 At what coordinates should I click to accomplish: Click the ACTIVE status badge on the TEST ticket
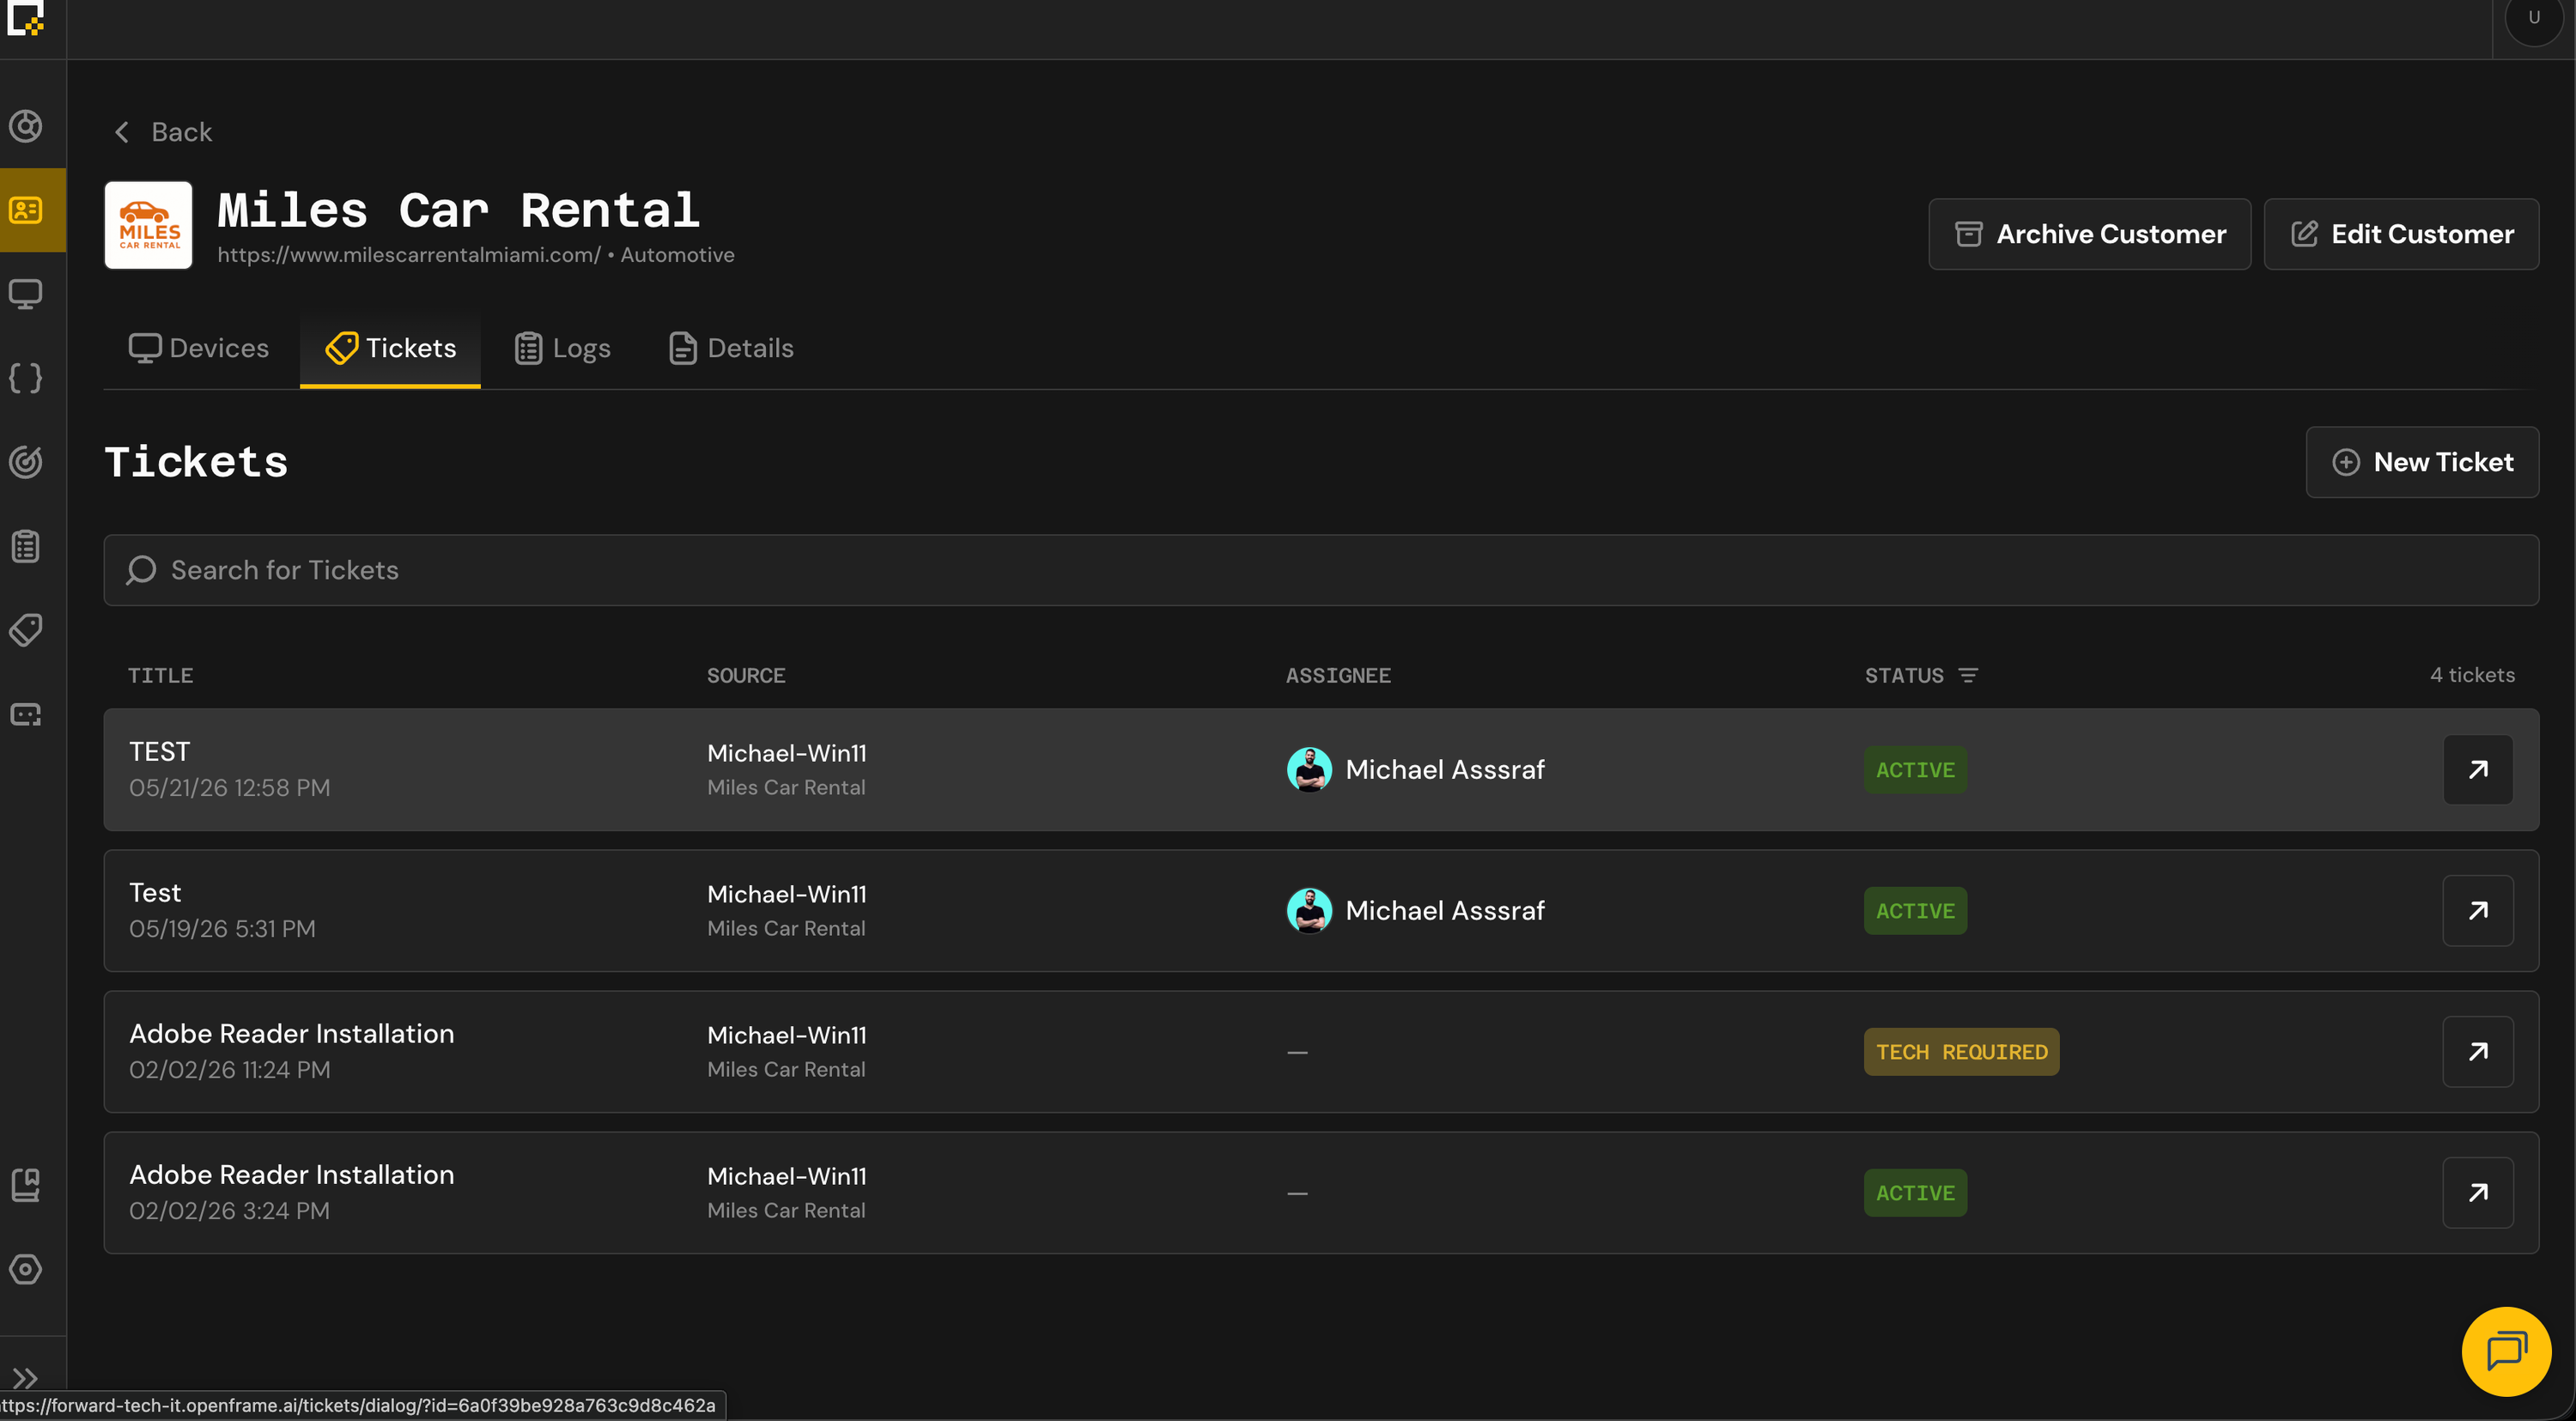point(1915,770)
